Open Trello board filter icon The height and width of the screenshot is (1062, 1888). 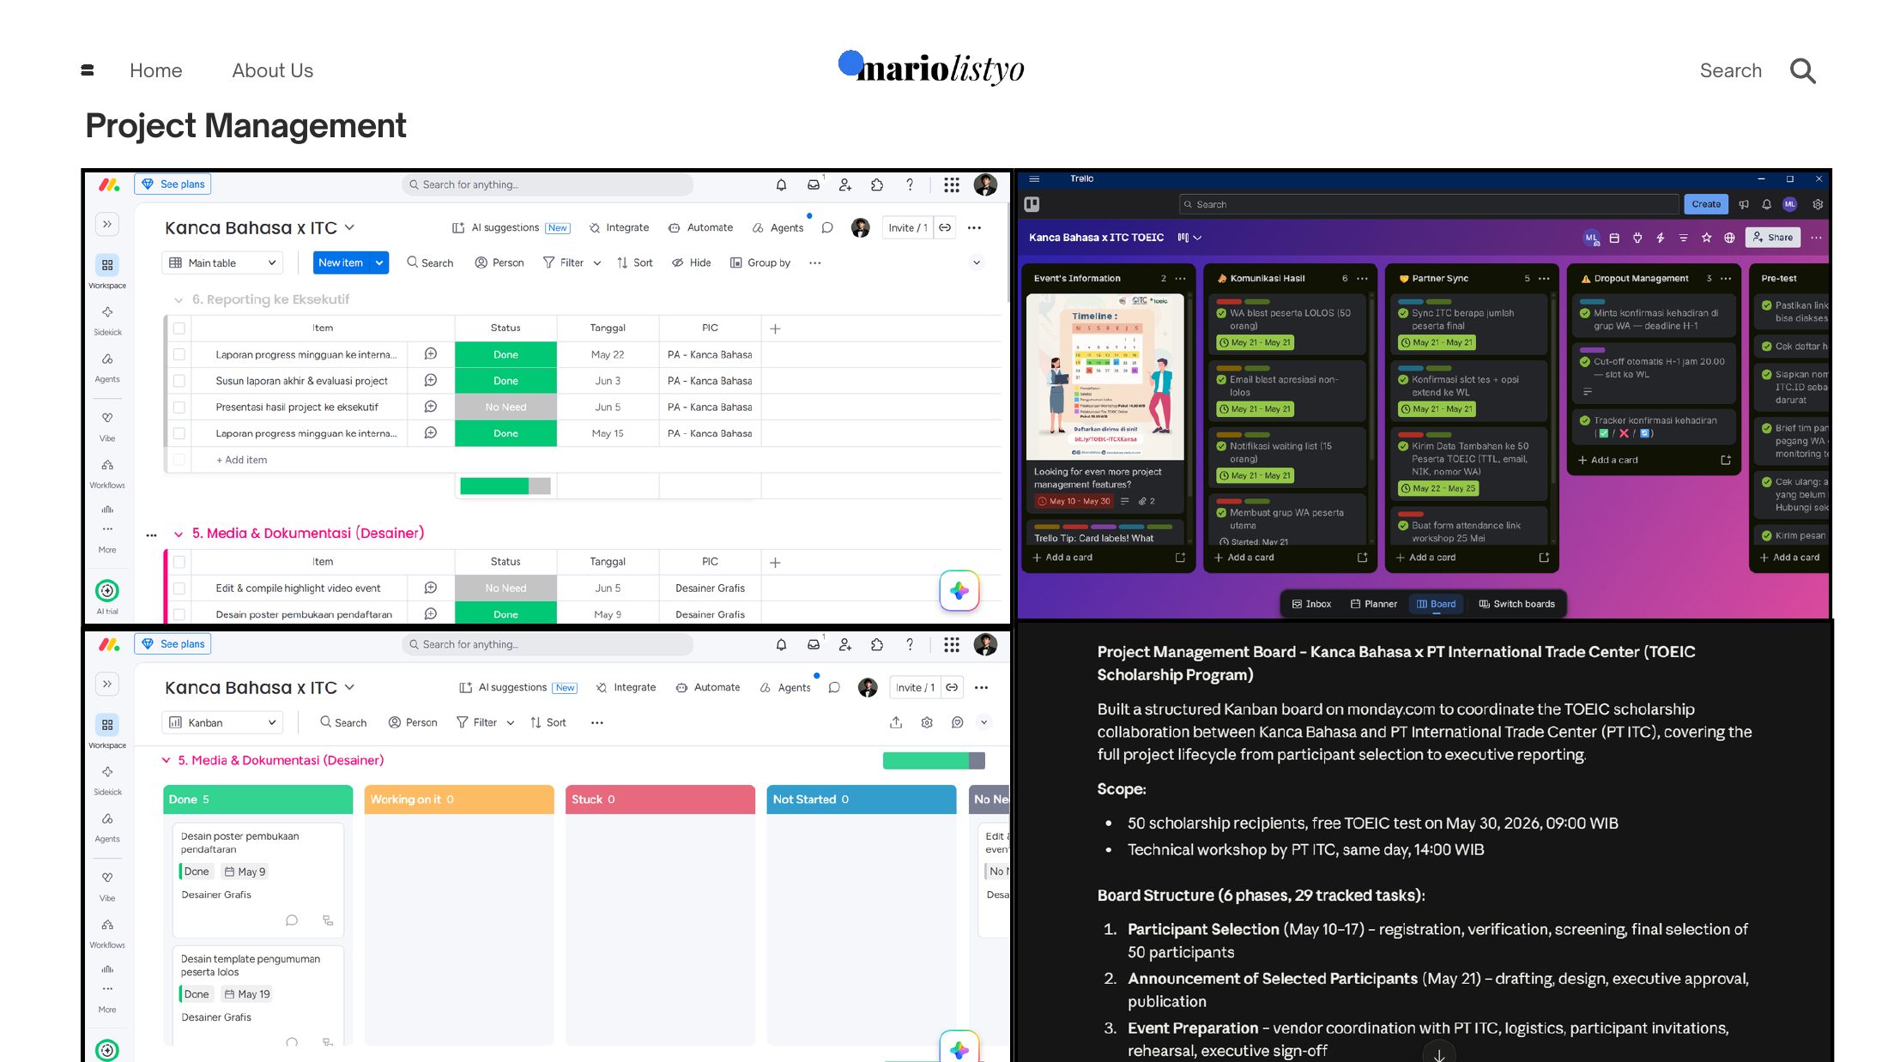point(1683,238)
